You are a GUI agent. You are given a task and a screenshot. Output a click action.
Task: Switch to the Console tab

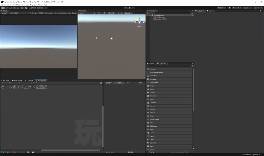[x=29, y=80]
